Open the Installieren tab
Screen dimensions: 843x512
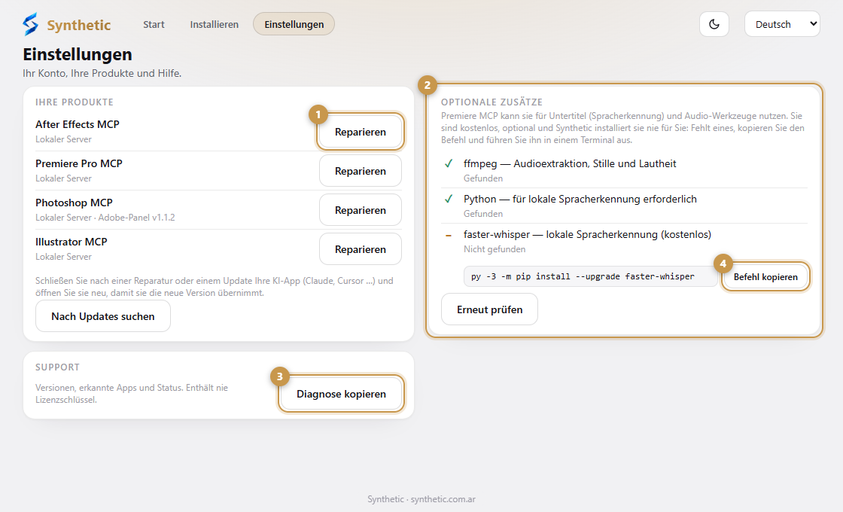(x=214, y=24)
